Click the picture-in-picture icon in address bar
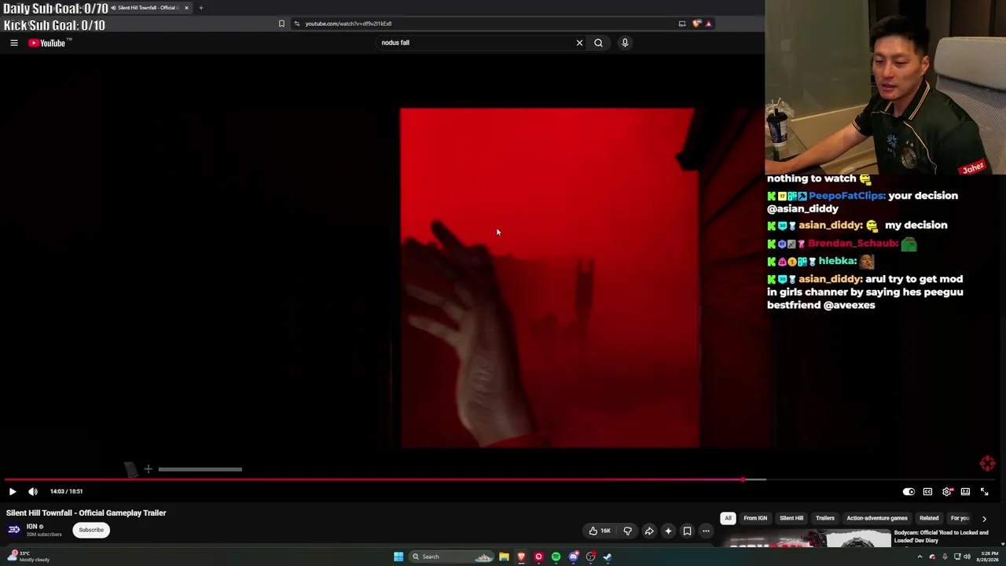The image size is (1006, 566). click(682, 24)
